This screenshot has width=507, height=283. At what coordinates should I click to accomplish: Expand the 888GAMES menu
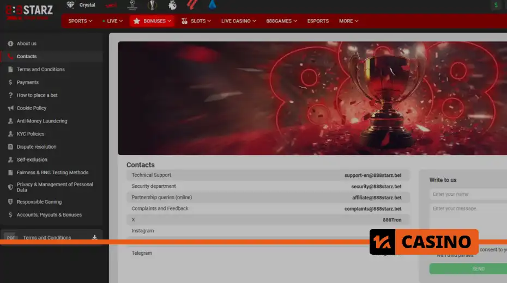(282, 21)
